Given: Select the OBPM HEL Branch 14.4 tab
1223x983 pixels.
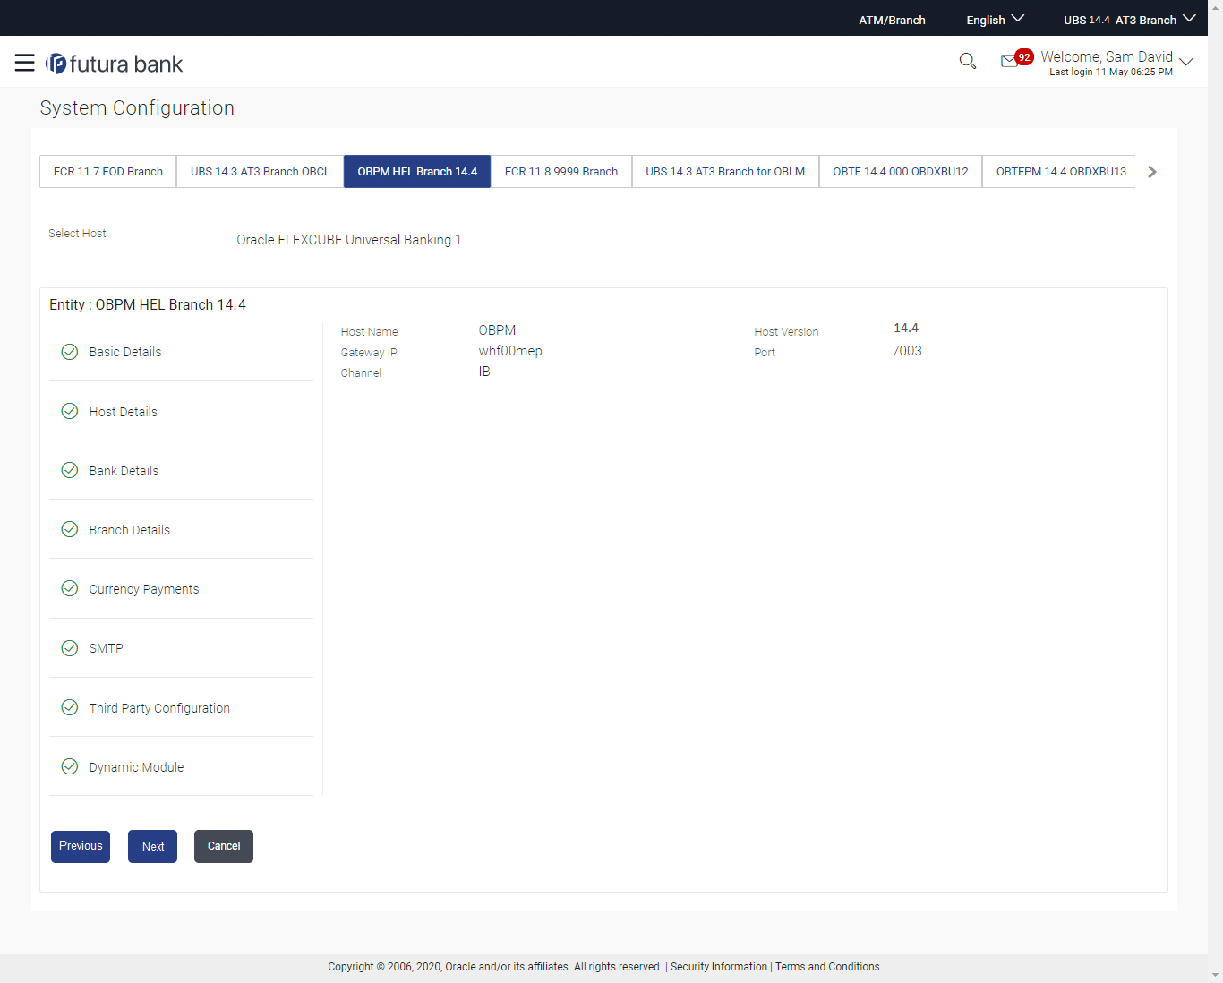Looking at the screenshot, I should (x=417, y=172).
